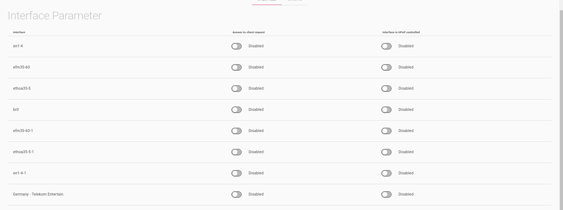Switch on UPnP control for ethoa35-5-1
Viewport: 563px width, 210px height.
point(386,152)
